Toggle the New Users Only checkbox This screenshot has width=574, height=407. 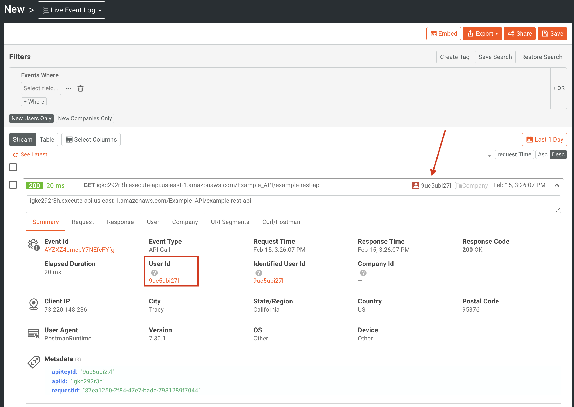coord(31,119)
